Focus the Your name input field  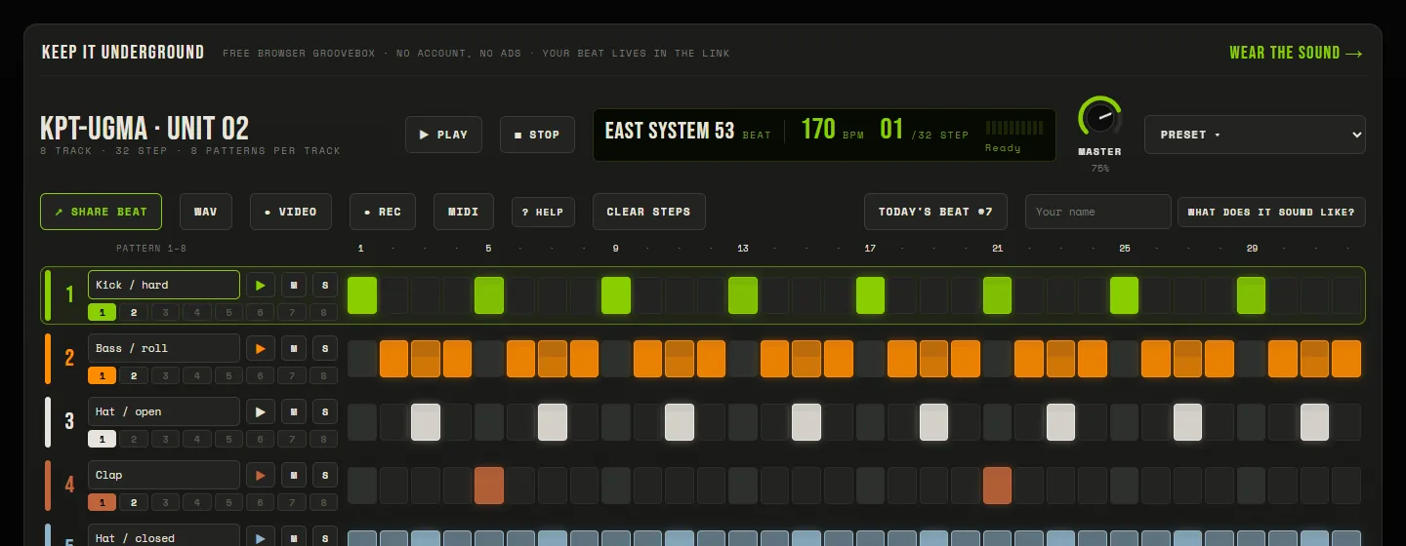tap(1097, 212)
